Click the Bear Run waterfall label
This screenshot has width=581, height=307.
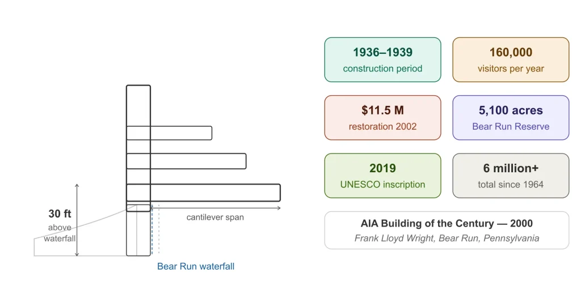[x=196, y=266]
